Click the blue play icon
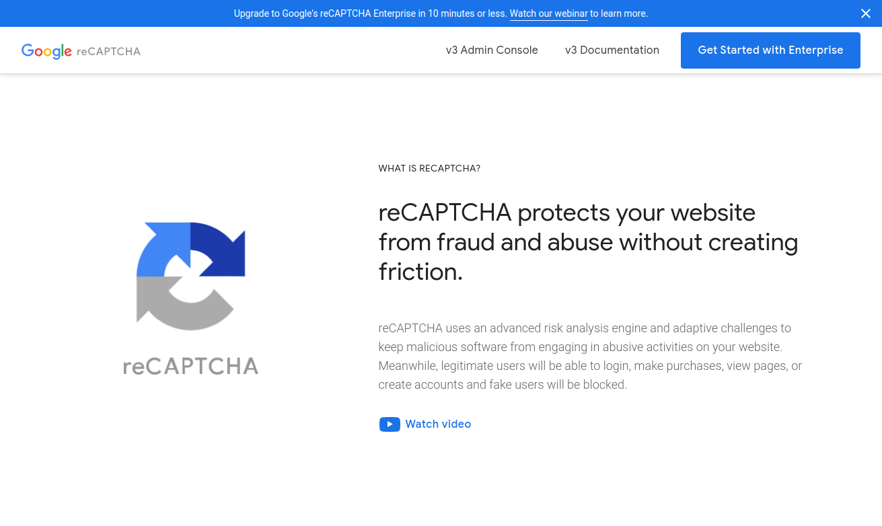 [390, 424]
